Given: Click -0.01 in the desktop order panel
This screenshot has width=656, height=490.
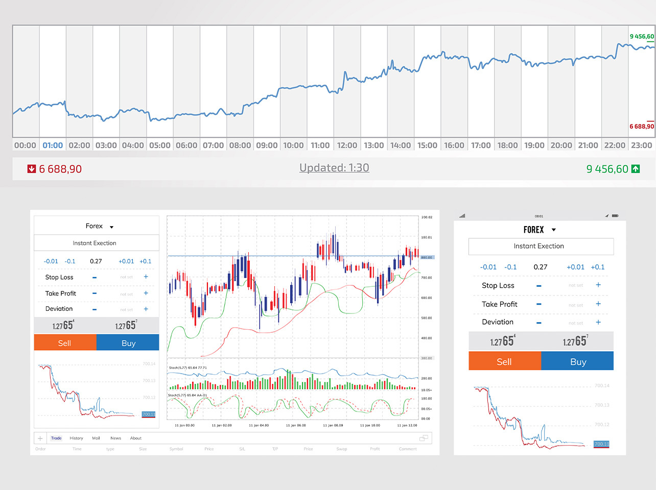Looking at the screenshot, I should [x=51, y=261].
